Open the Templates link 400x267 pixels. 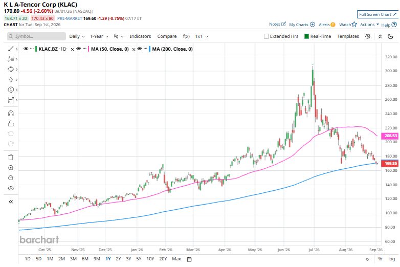click(x=348, y=36)
